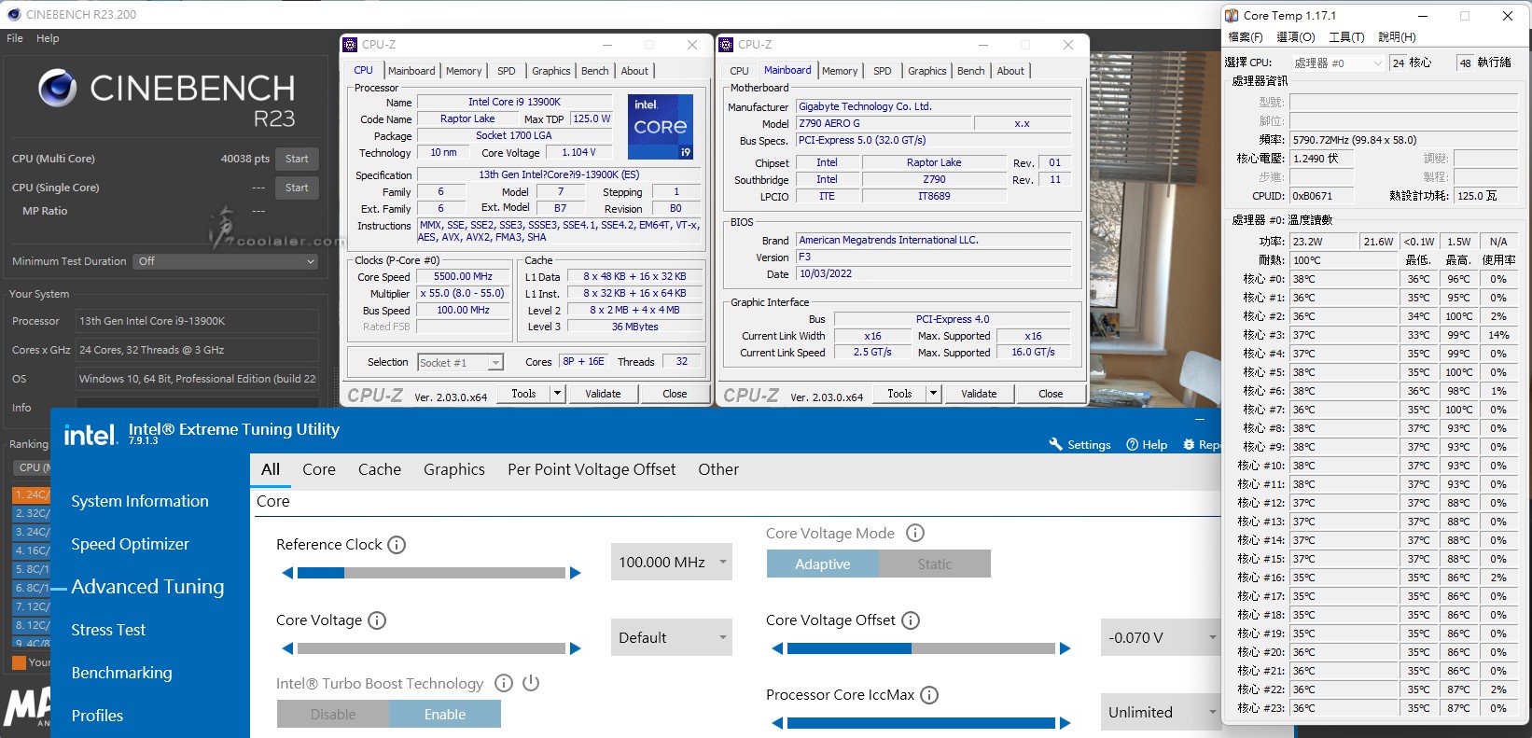The height and width of the screenshot is (738, 1532).
Task: Switch to the Bench tab in the Mainboard CPU-Z window
Action: (x=970, y=71)
